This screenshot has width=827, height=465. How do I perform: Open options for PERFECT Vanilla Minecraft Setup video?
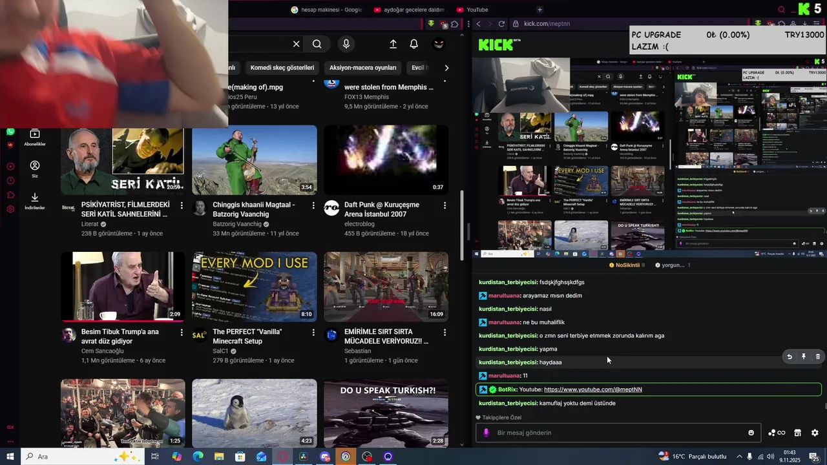coord(313,332)
